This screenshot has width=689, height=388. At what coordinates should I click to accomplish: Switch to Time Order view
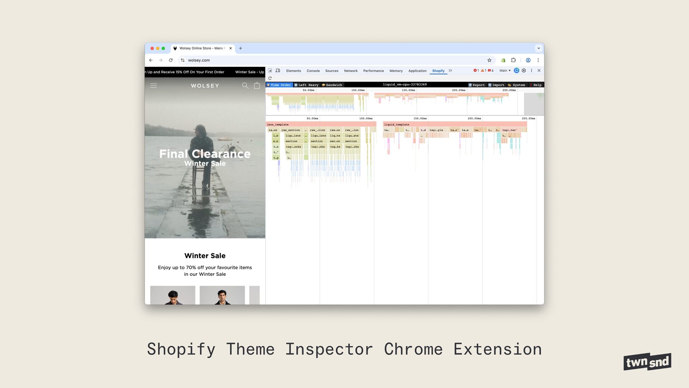coord(279,85)
